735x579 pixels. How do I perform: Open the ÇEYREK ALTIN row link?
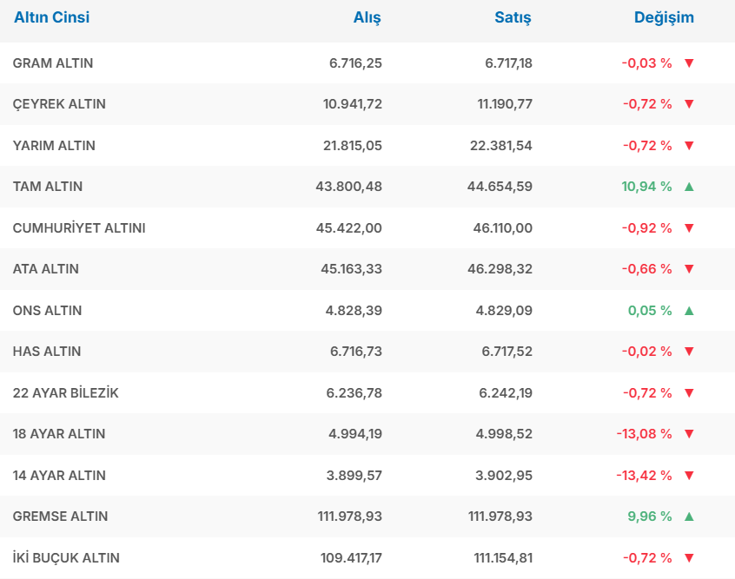coord(59,104)
